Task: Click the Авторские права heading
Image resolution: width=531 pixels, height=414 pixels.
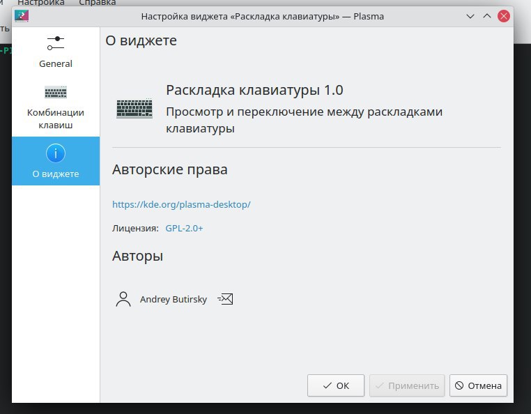Action: point(169,169)
